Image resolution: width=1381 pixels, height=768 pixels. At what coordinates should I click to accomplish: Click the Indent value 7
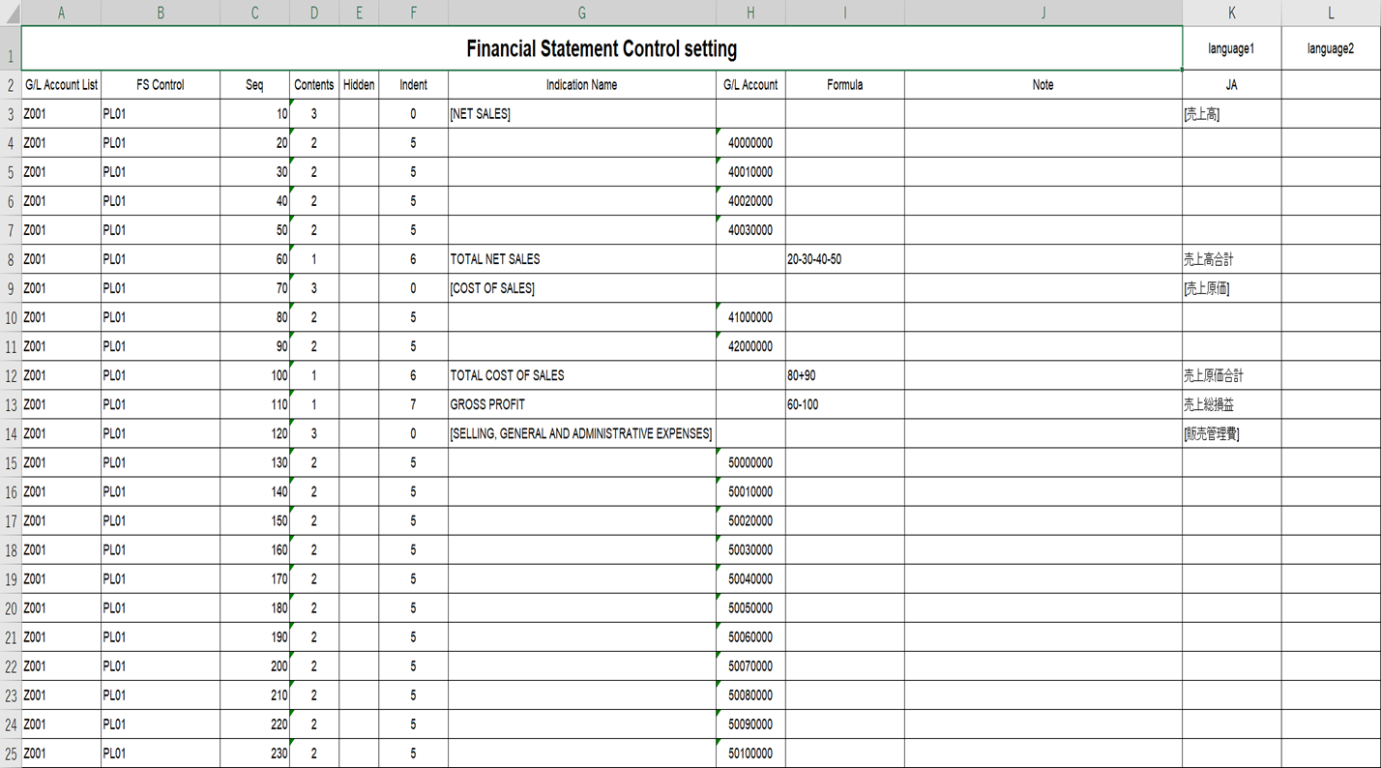pos(413,404)
